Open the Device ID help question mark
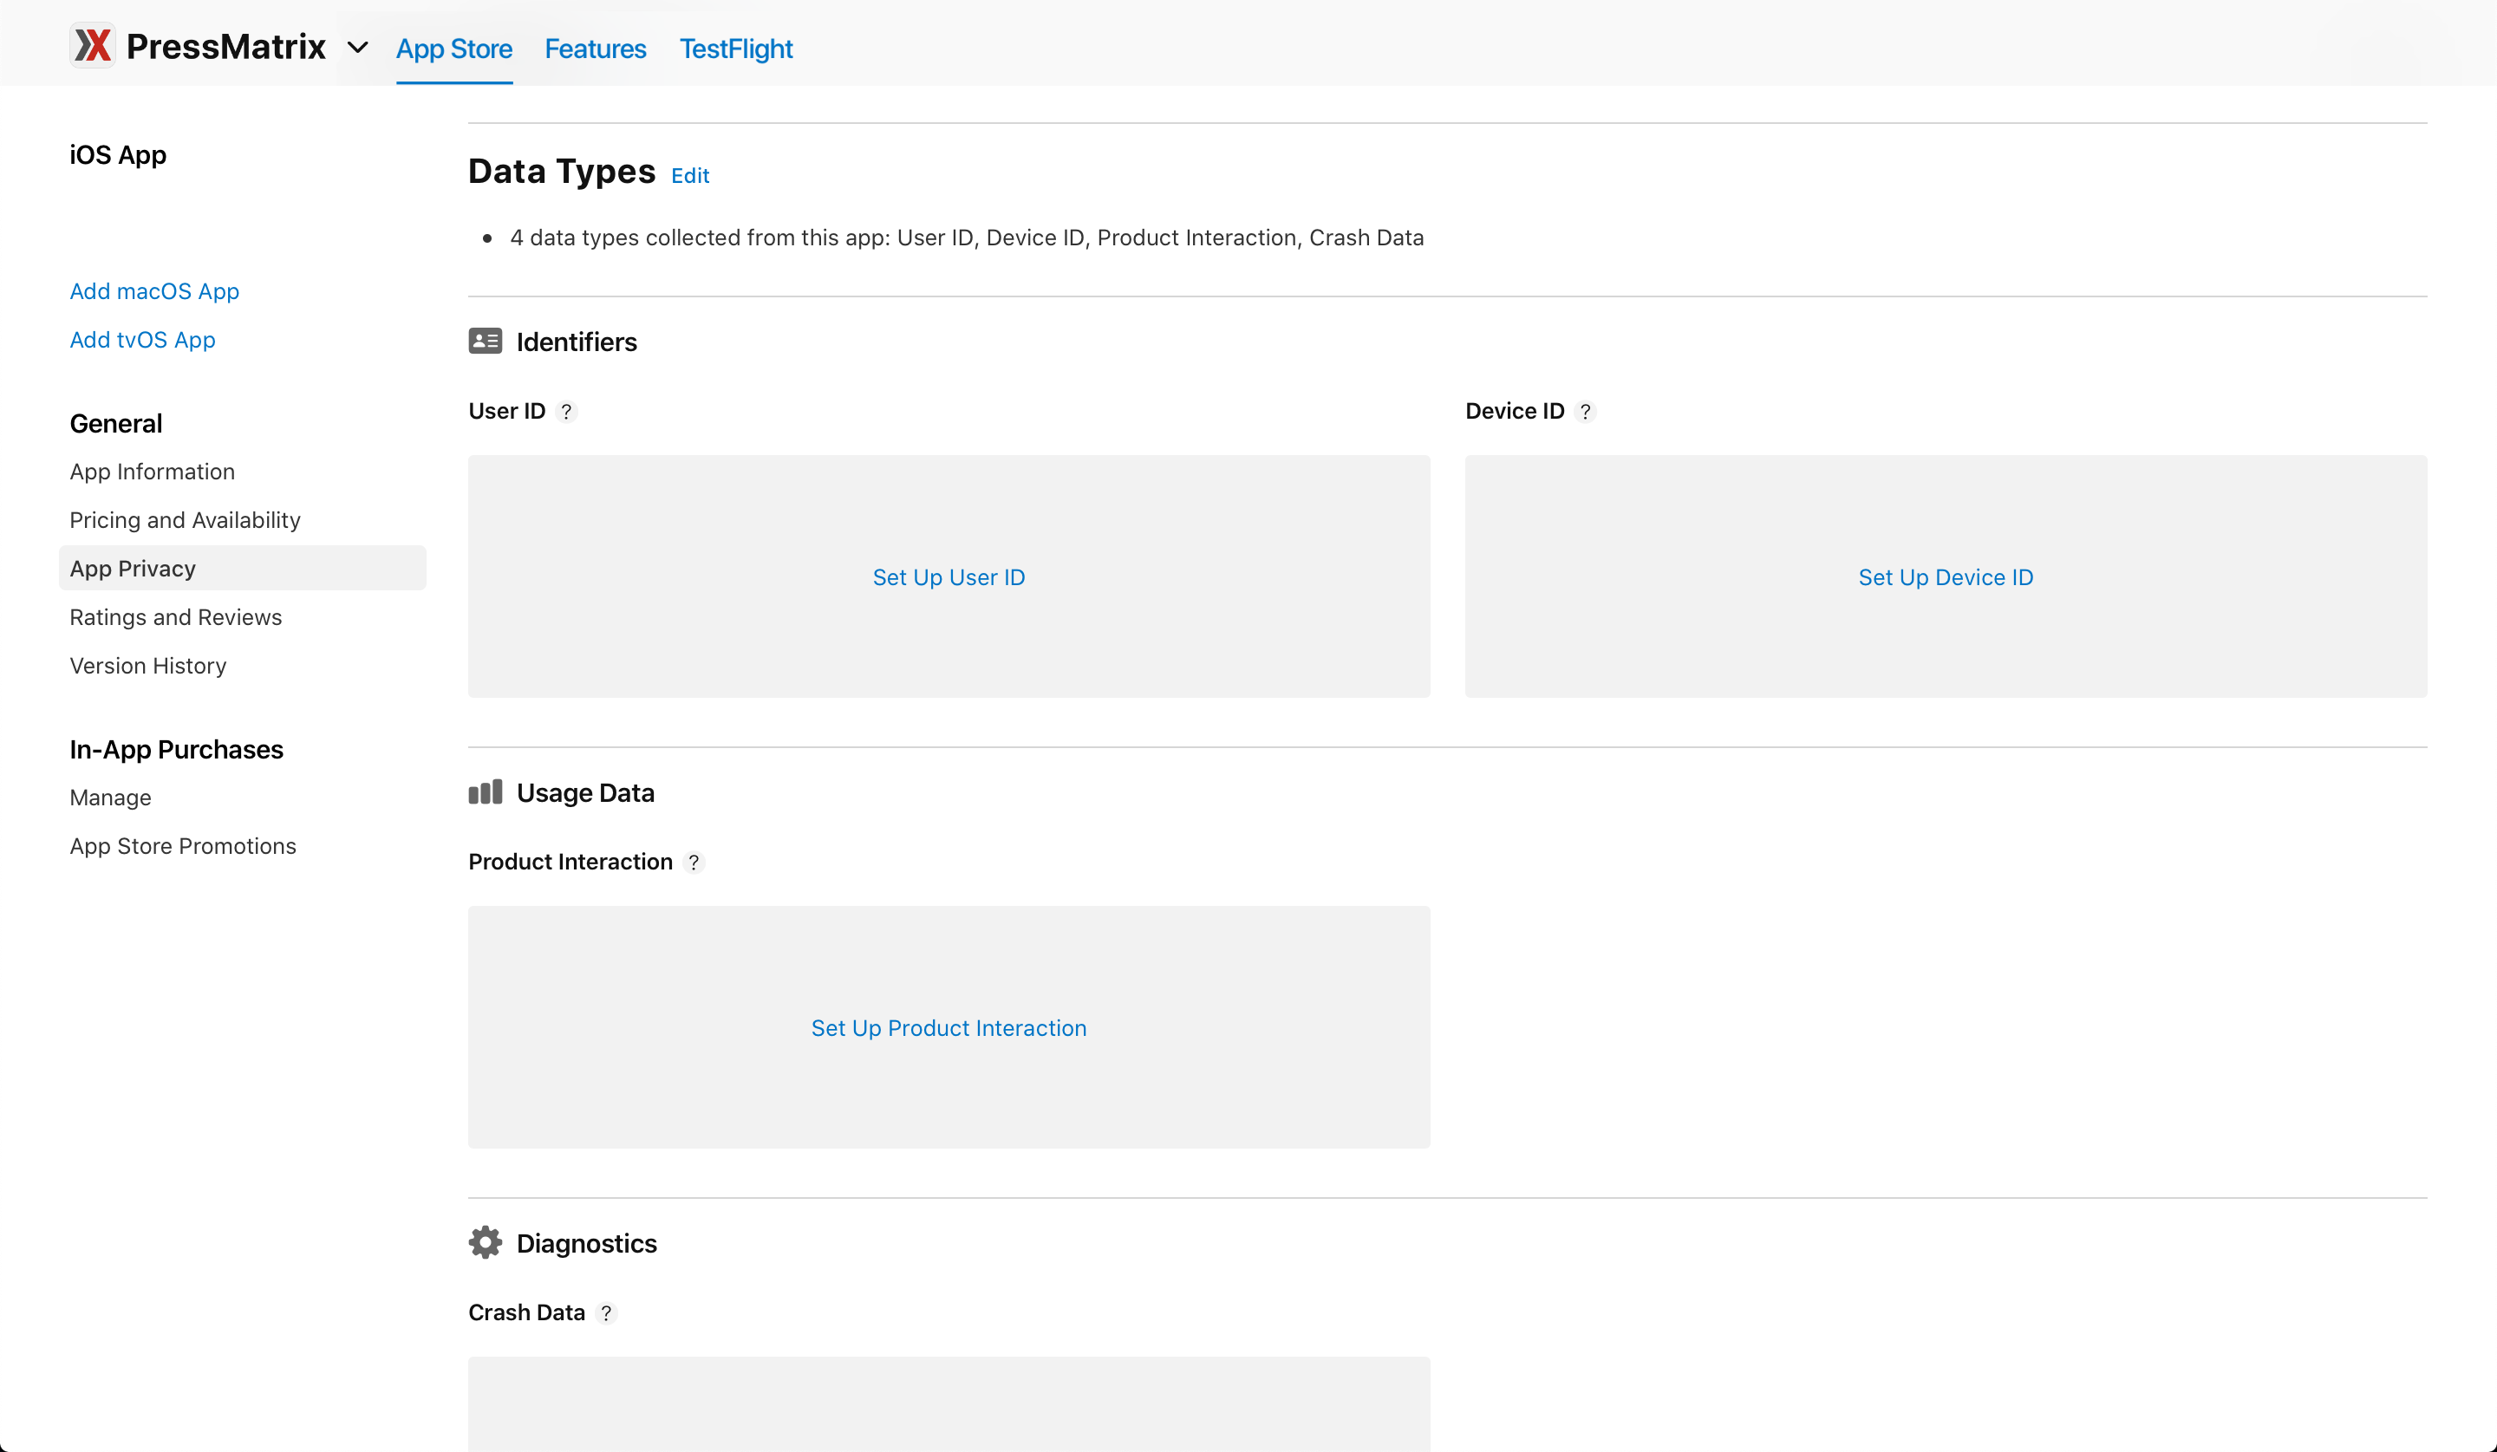The height and width of the screenshot is (1452, 2497). point(1586,412)
